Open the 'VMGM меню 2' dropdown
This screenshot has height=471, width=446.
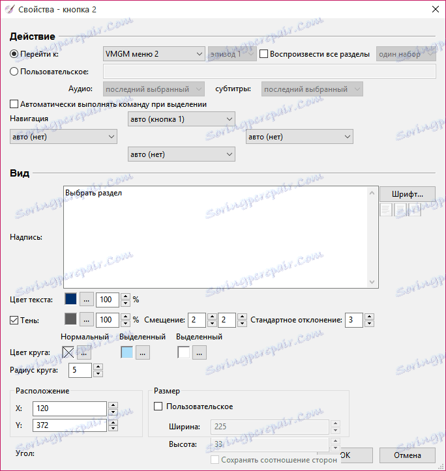pyautogui.click(x=154, y=54)
